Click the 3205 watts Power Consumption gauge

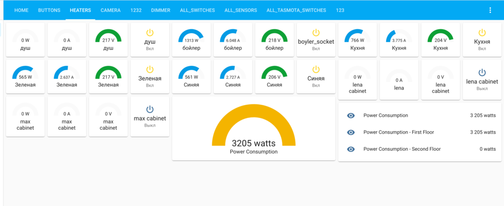pos(254,129)
